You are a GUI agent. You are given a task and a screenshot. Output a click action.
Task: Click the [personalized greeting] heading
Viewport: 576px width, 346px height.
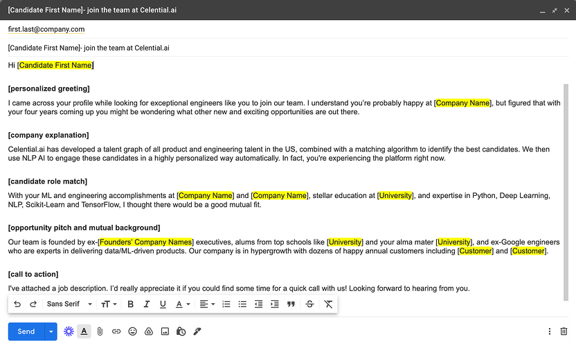point(49,89)
